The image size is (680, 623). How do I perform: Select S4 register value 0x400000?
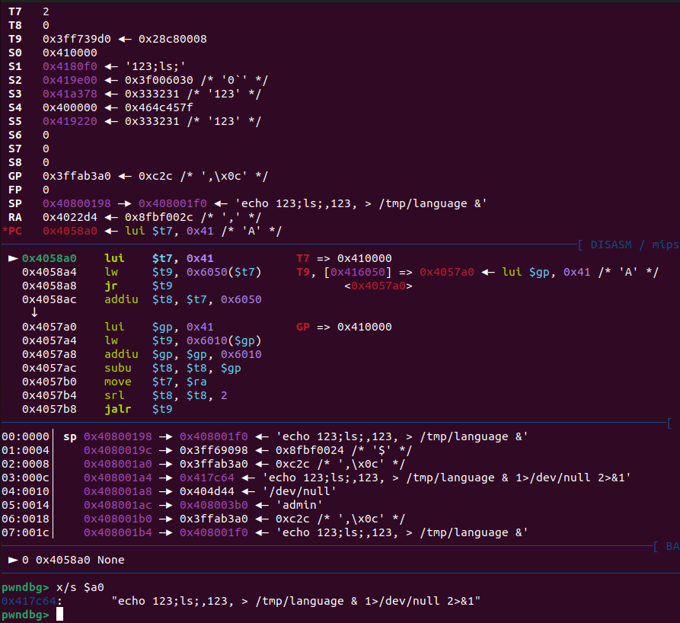point(70,107)
